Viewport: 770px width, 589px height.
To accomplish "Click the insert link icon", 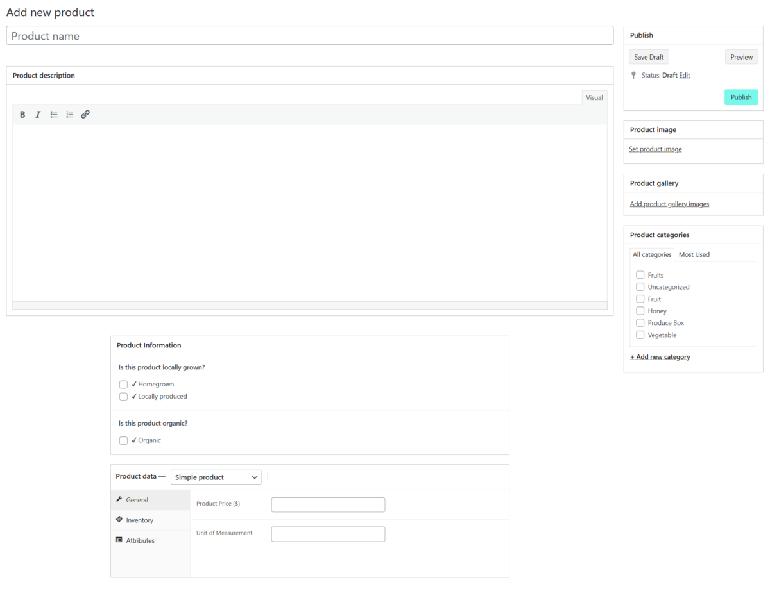I will [x=85, y=114].
